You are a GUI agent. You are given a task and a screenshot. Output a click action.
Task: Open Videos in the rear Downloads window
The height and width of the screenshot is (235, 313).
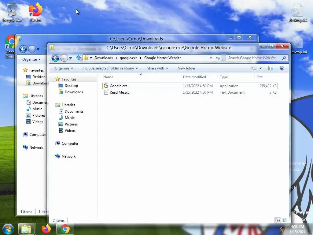38,122
